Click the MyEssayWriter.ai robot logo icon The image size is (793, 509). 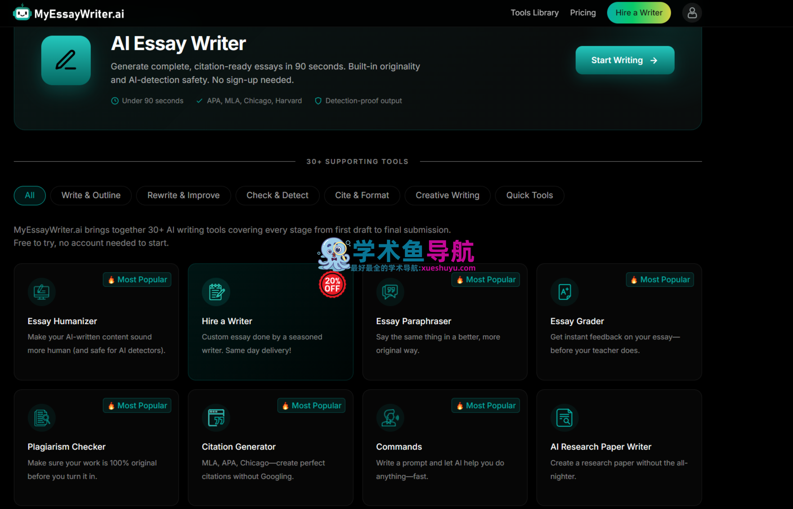22,13
